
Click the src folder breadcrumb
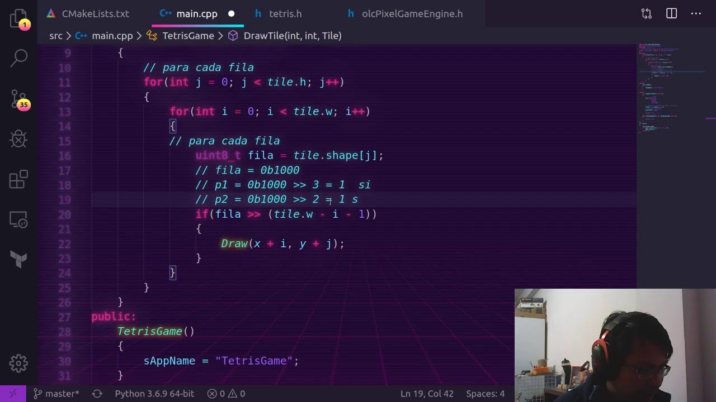[56, 36]
